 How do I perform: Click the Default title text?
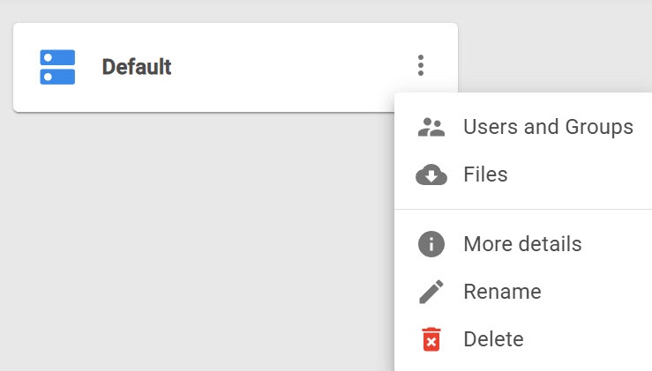137,67
